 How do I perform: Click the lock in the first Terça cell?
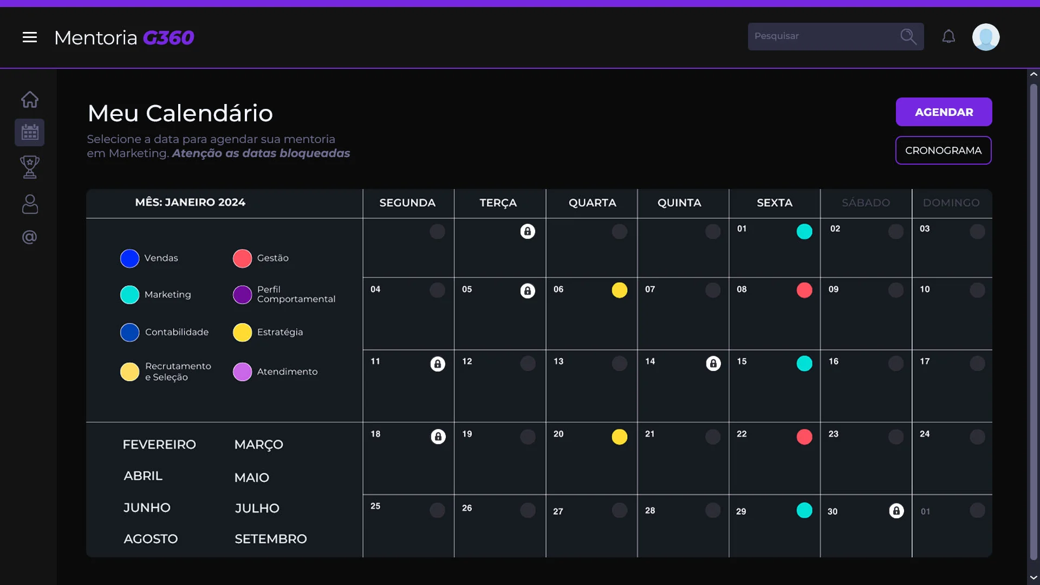(x=528, y=231)
